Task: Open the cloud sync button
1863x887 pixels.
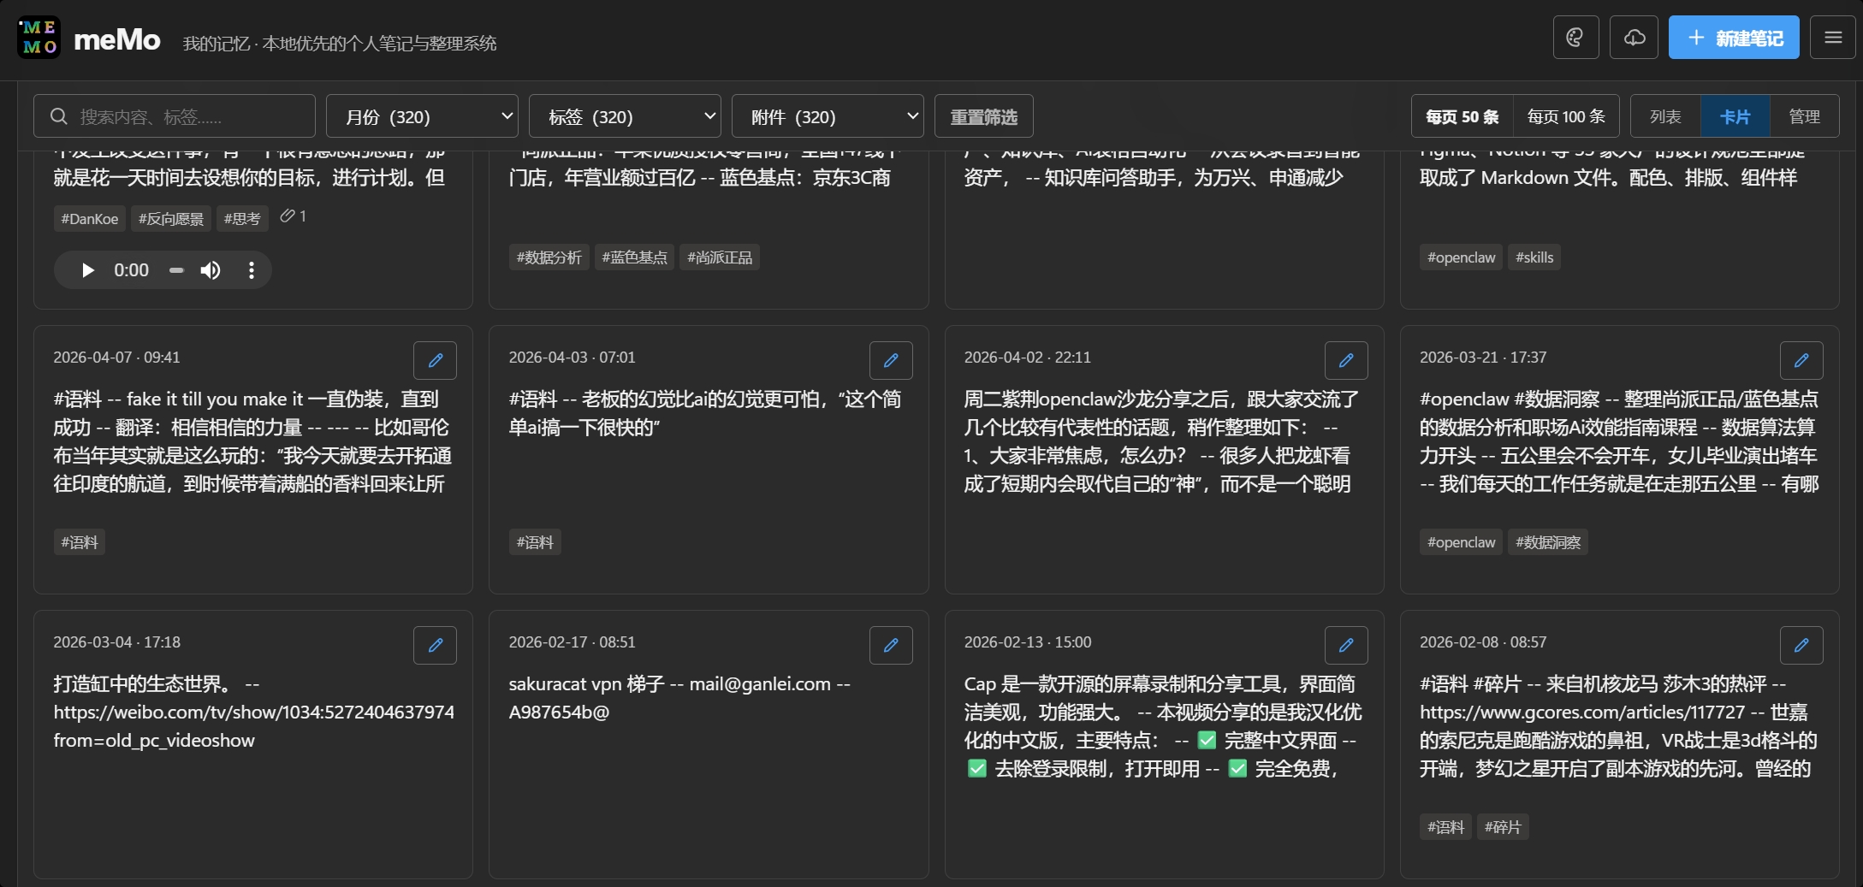Action: 1634,38
